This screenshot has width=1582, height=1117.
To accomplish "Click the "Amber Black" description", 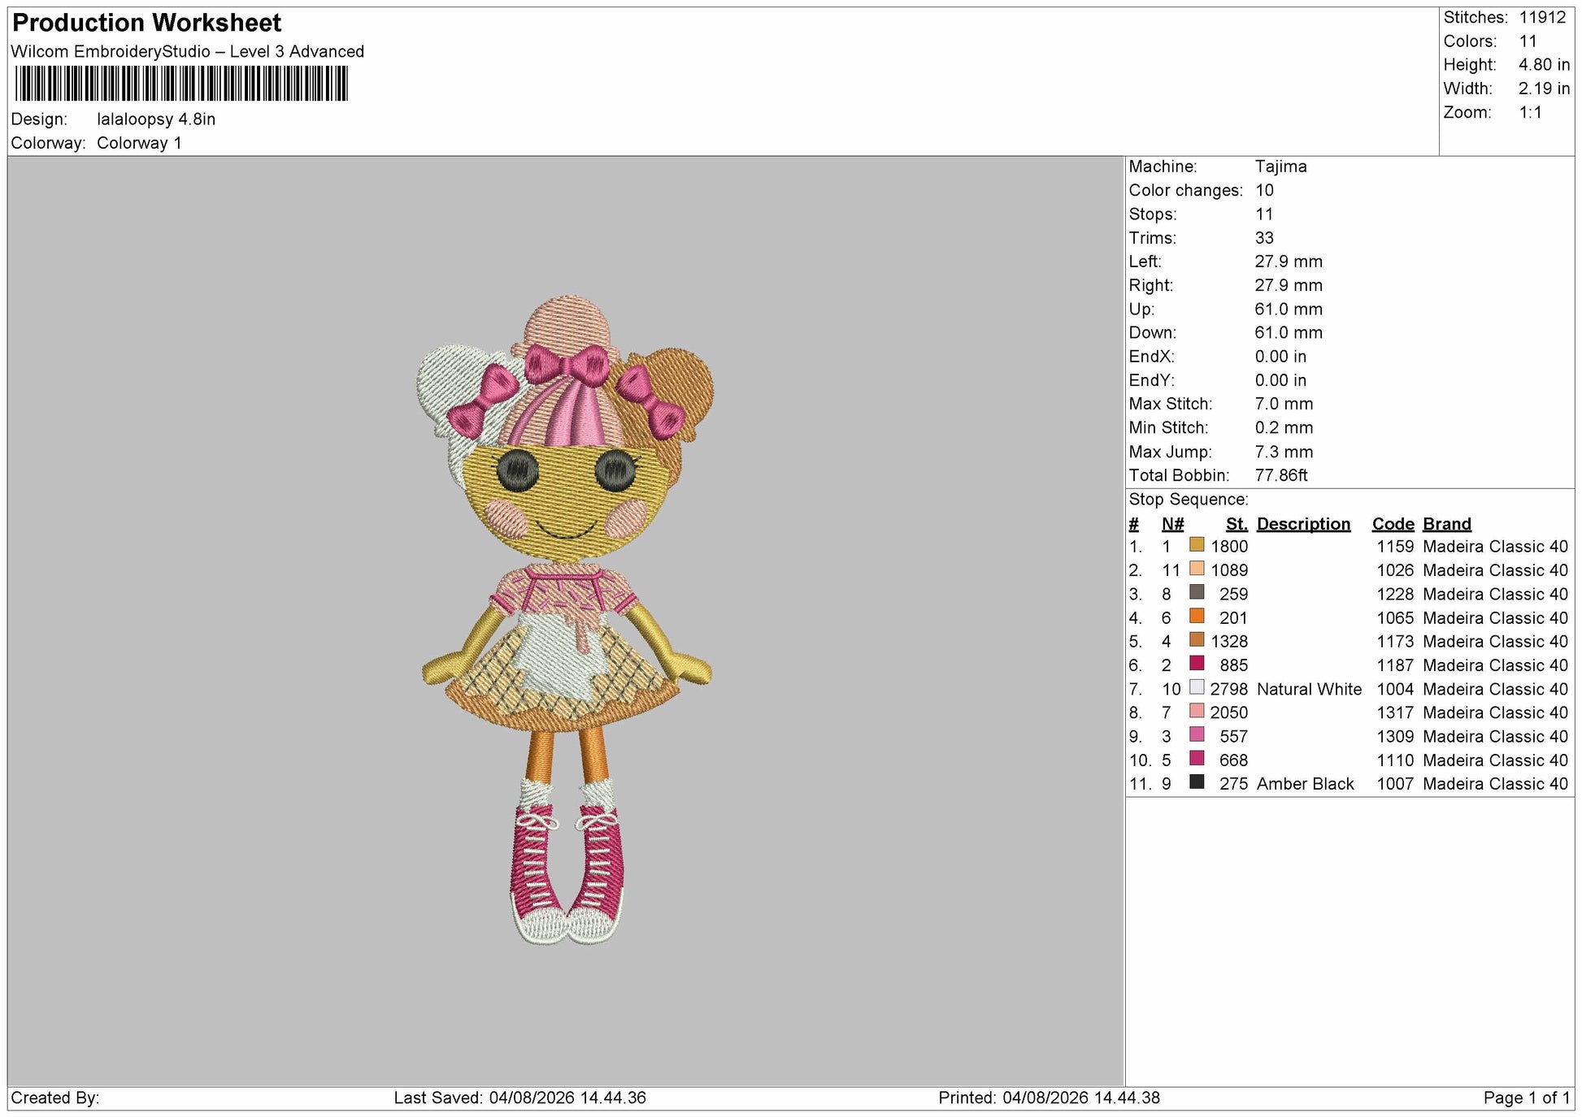I will point(1305,784).
